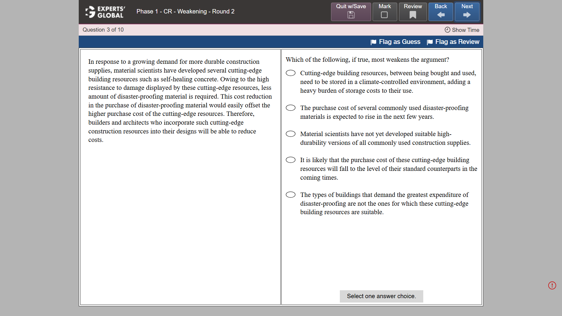The width and height of the screenshot is (562, 316).
Task: Open the Review screen
Action: 412,12
